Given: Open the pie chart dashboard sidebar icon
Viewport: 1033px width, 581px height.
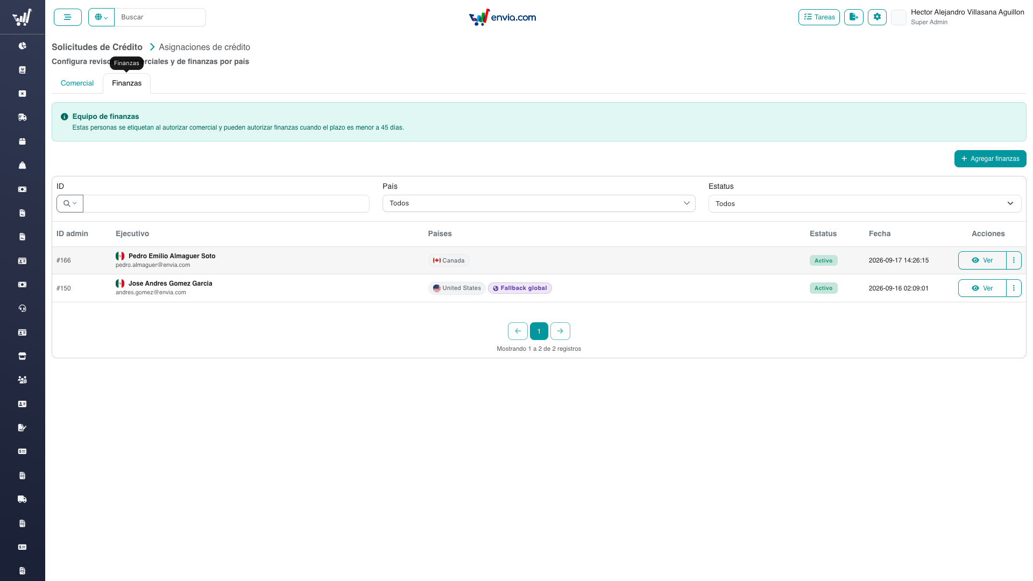Looking at the screenshot, I should pos(22,46).
